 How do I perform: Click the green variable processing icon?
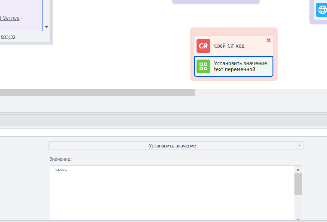[203, 66]
